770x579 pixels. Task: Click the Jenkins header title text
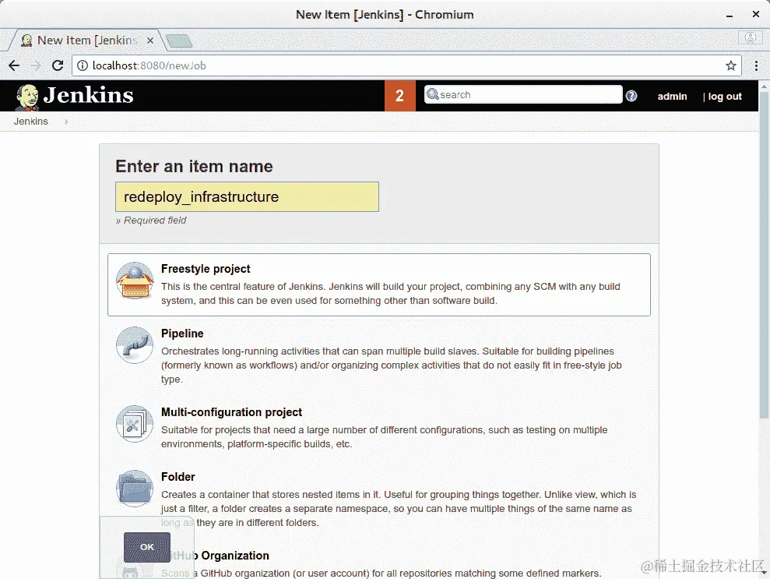point(89,95)
